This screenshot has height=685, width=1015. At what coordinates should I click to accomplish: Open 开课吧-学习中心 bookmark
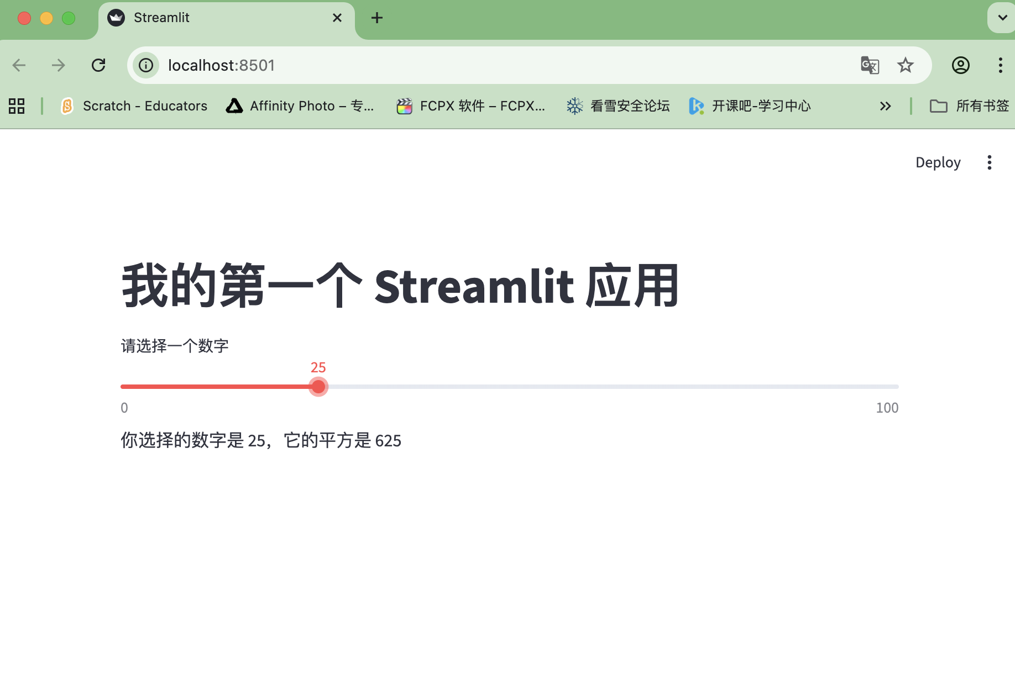750,106
